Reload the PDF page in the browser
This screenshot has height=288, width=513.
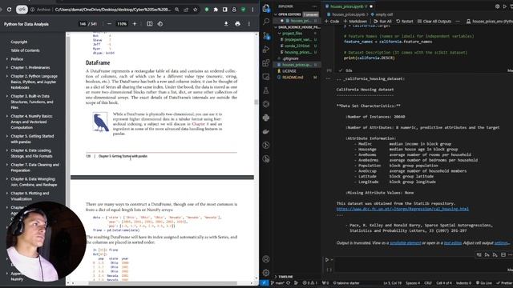tap(9, 10)
